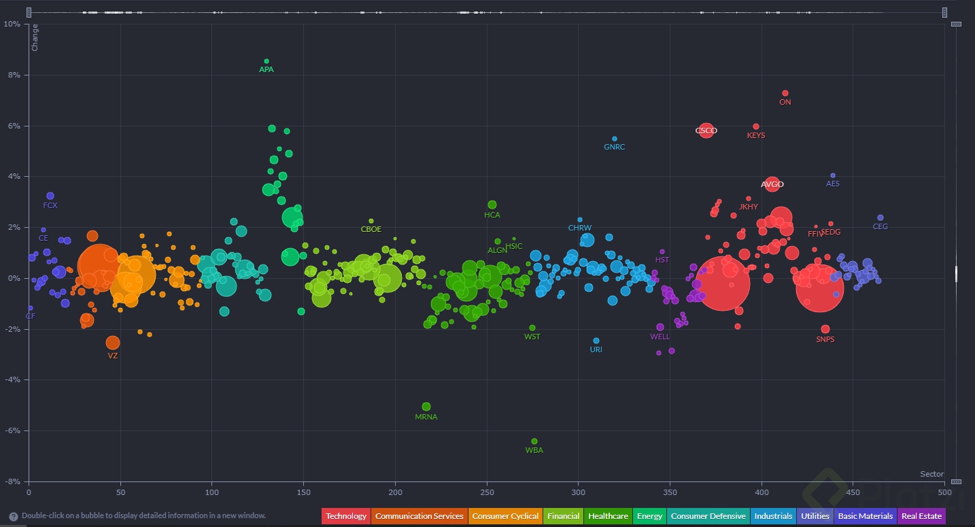Select the WBA bubble at the chart bottom
Screen dimensions: 975x527
point(535,441)
